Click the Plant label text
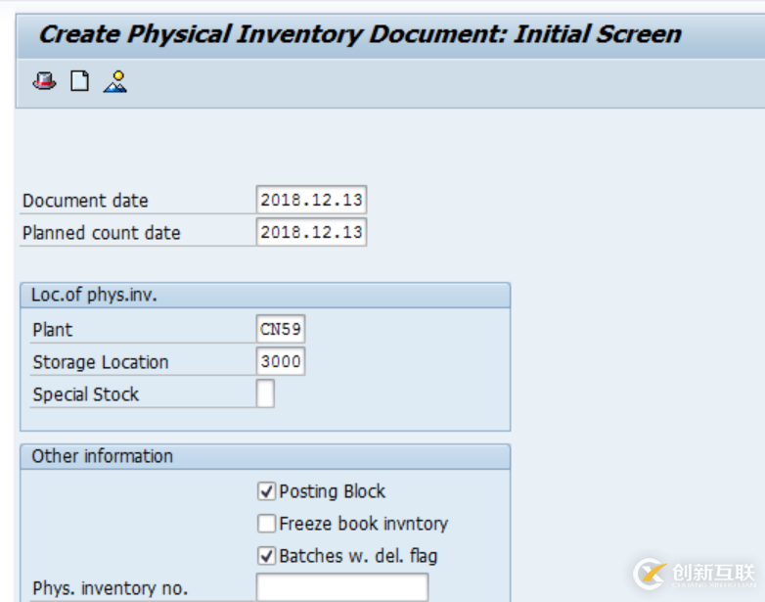 click(x=52, y=330)
